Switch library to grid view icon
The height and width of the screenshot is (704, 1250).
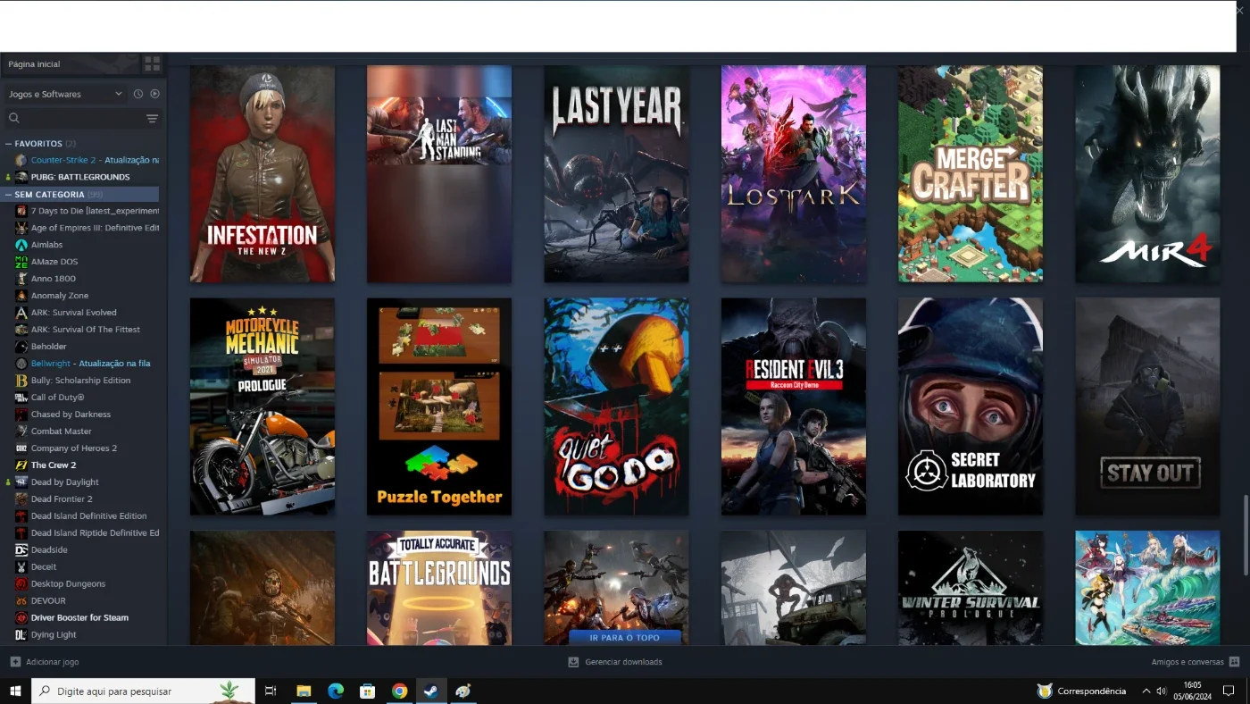152,64
